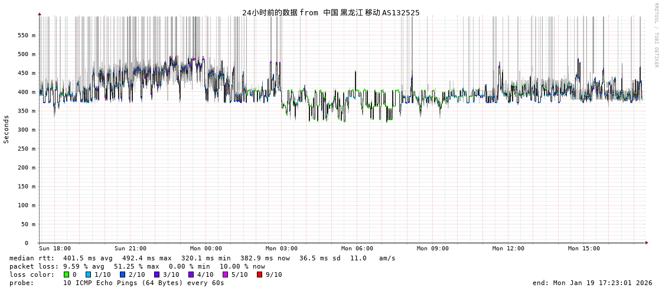
Task: Select the blue 2/10 loss color swatch
Action: 122,275
